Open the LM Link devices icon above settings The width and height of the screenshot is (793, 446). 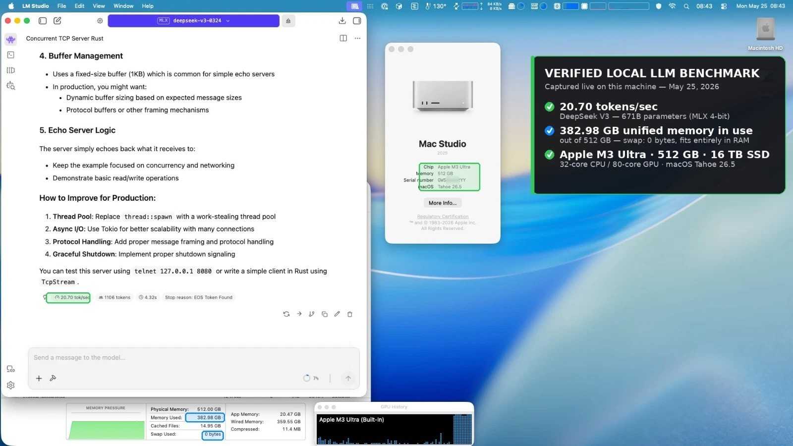(11, 369)
